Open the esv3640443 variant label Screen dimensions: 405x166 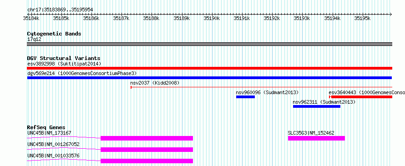(367, 92)
